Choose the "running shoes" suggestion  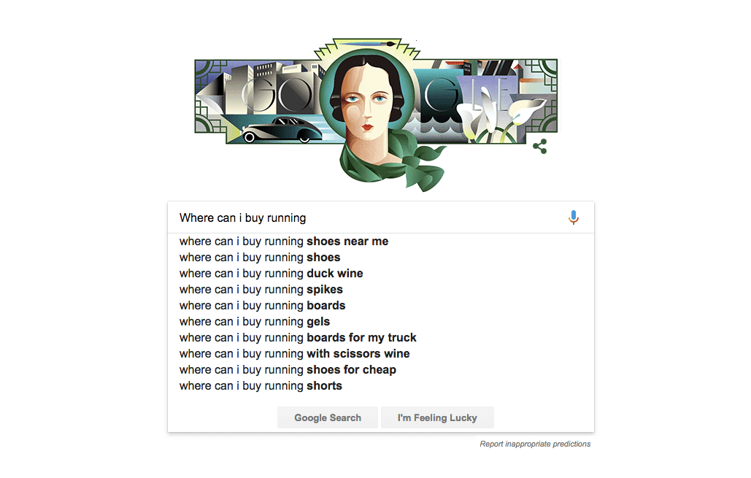260,258
